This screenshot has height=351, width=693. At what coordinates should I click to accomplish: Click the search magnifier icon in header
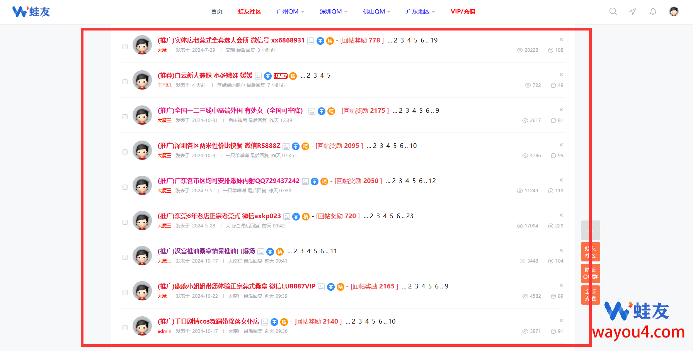pos(613,12)
